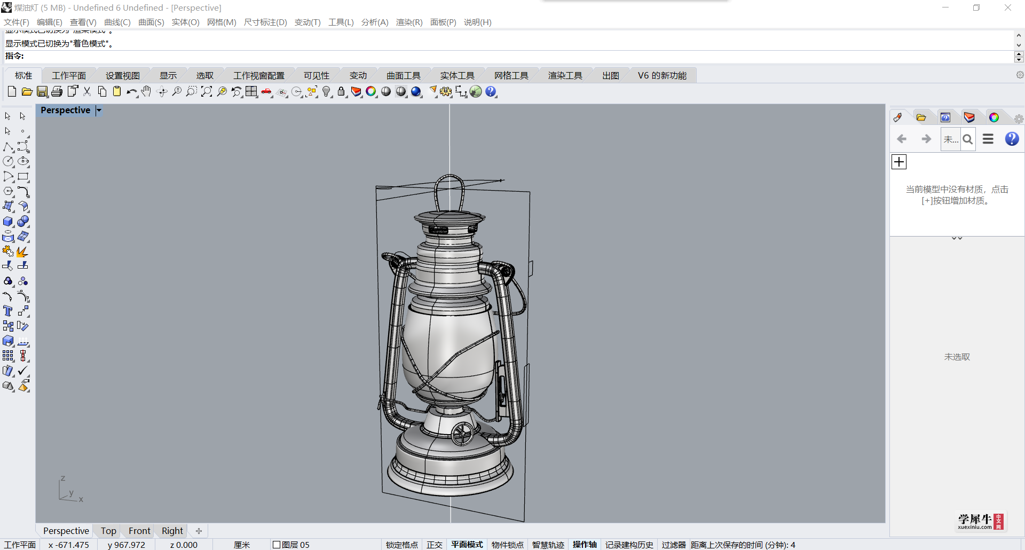Toggle 锁定格点 grid snap
The width and height of the screenshot is (1025, 550).
tap(402, 545)
